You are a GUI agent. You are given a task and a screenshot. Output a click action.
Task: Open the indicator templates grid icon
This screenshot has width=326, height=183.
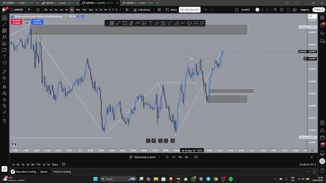click(159, 10)
